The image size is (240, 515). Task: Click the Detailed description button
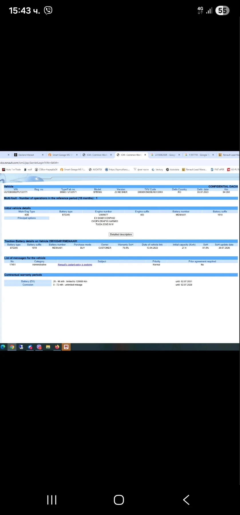[121, 234]
